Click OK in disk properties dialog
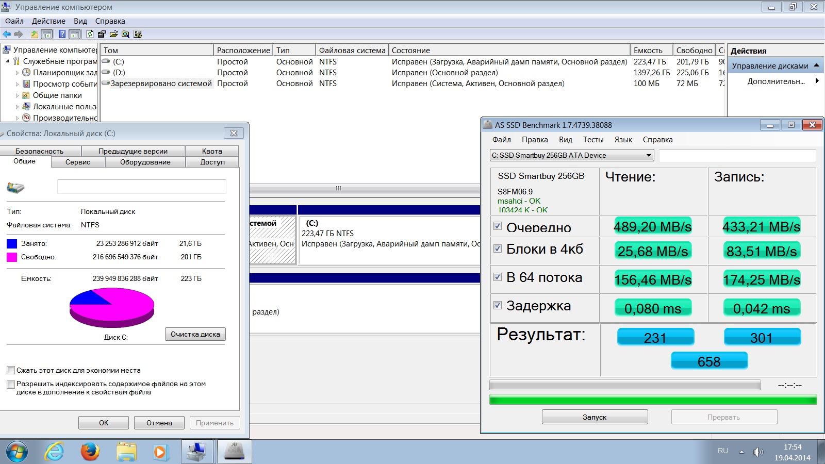Viewport: 825px width, 464px height. click(x=104, y=423)
